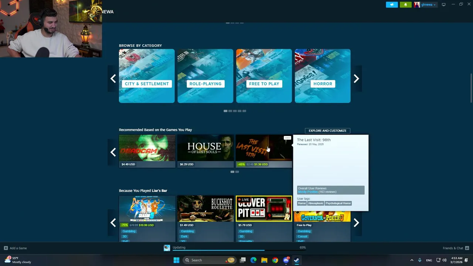Click the Horror user tag in tooltip
The width and height of the screenshot is (473, 266).
click(302, 203)
